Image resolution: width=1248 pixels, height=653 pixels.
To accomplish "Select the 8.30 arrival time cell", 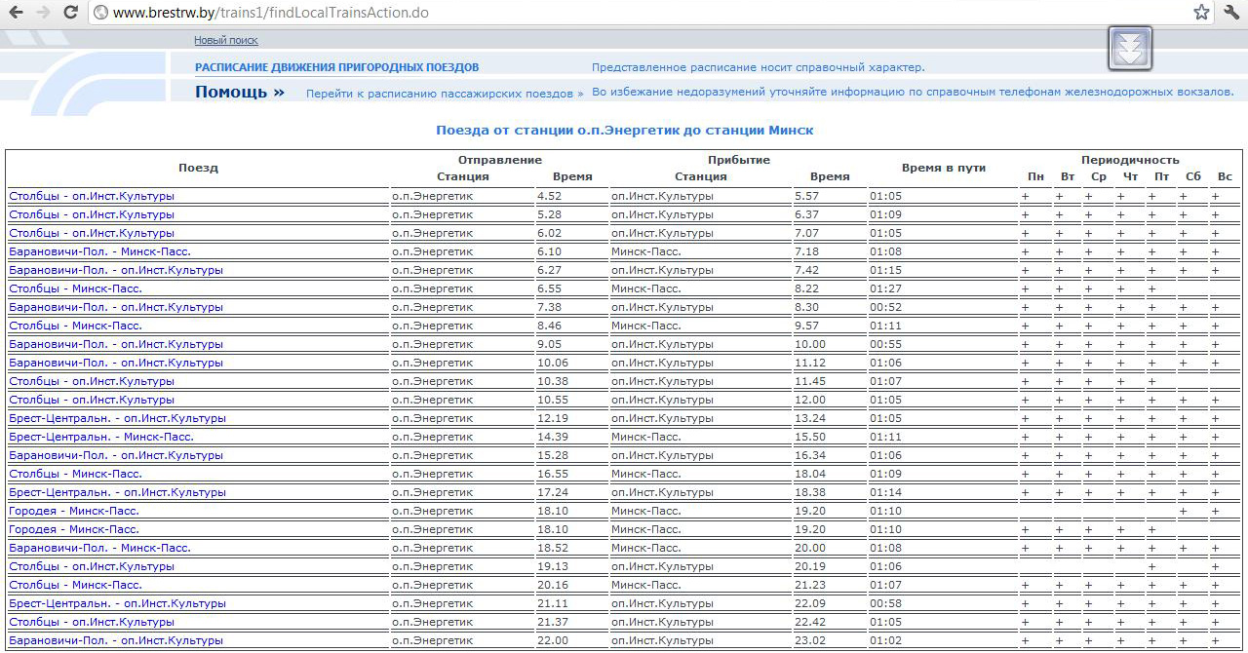I will [x=829, y=307].
